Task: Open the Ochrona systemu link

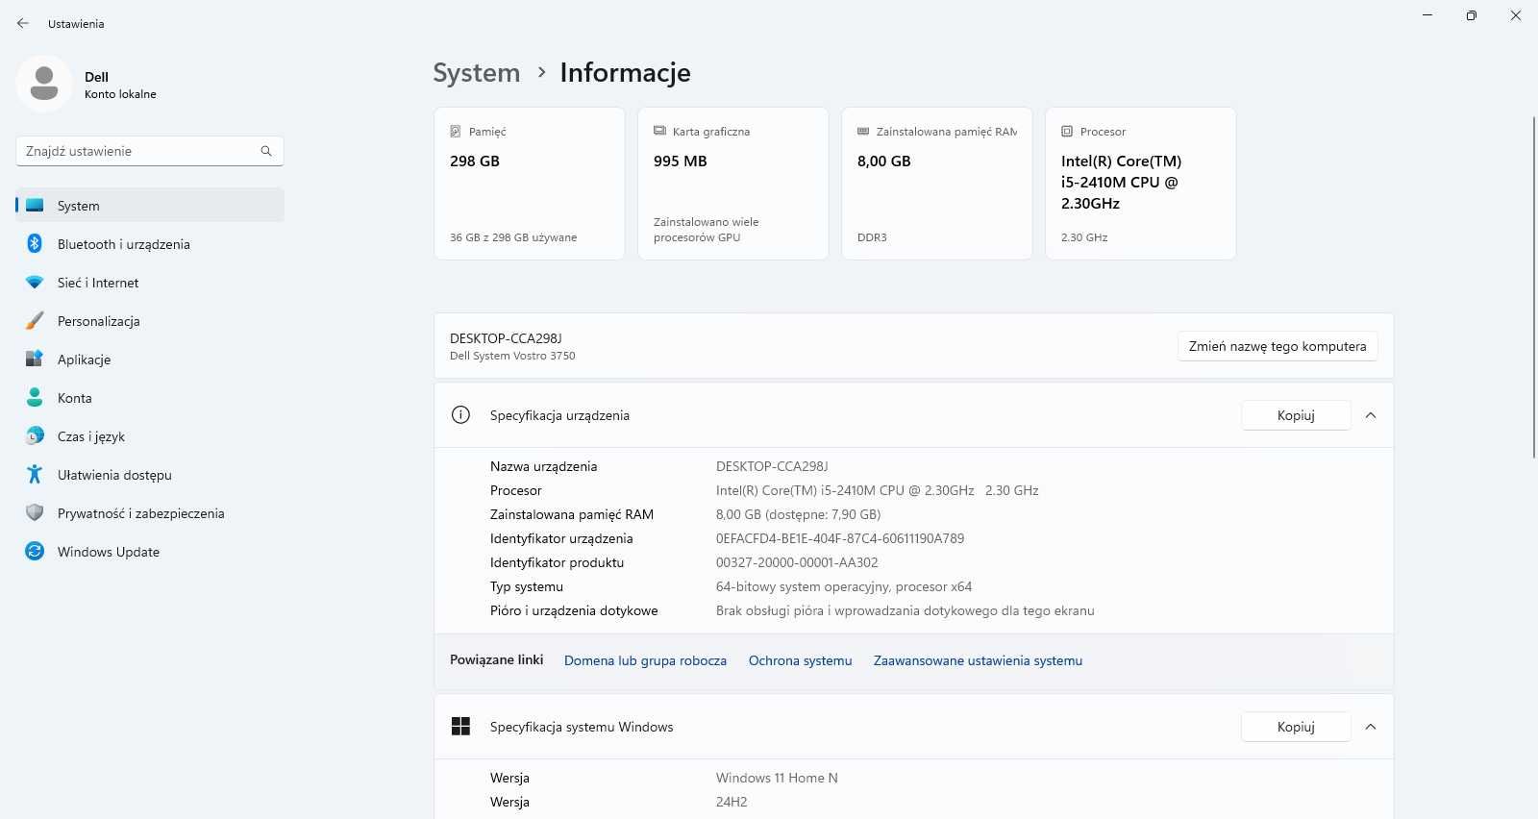Action: tap(800, 660)
